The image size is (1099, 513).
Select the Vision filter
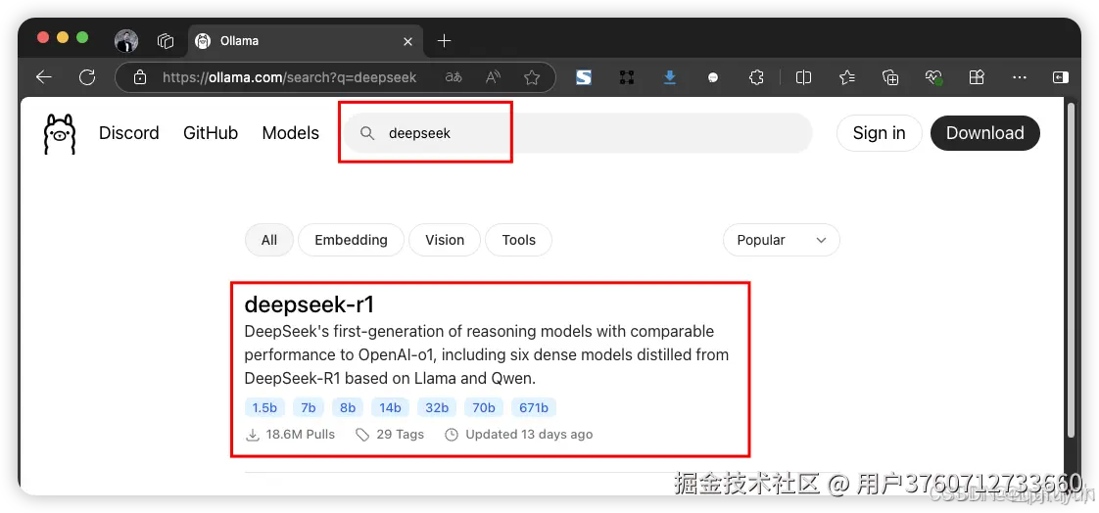(445, 240)
